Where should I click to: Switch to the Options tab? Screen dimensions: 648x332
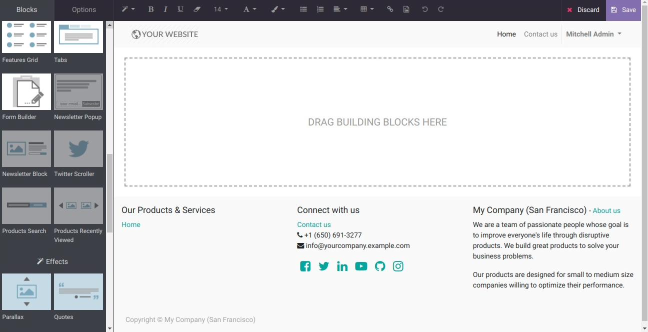tap(84, 10)
